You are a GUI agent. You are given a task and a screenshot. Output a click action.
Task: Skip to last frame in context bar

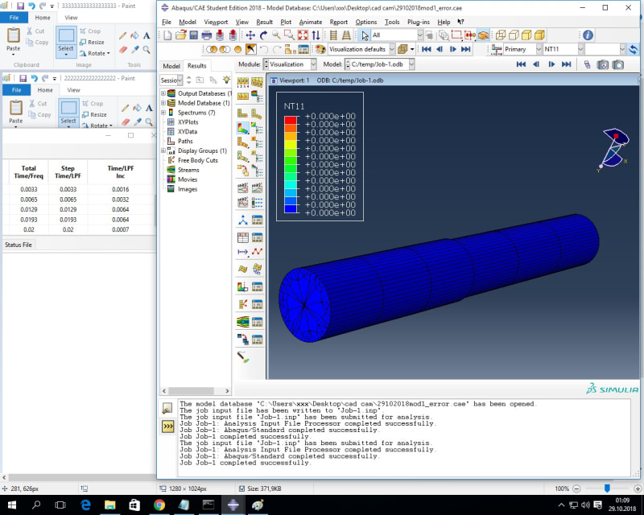click(x=567, y=64)
